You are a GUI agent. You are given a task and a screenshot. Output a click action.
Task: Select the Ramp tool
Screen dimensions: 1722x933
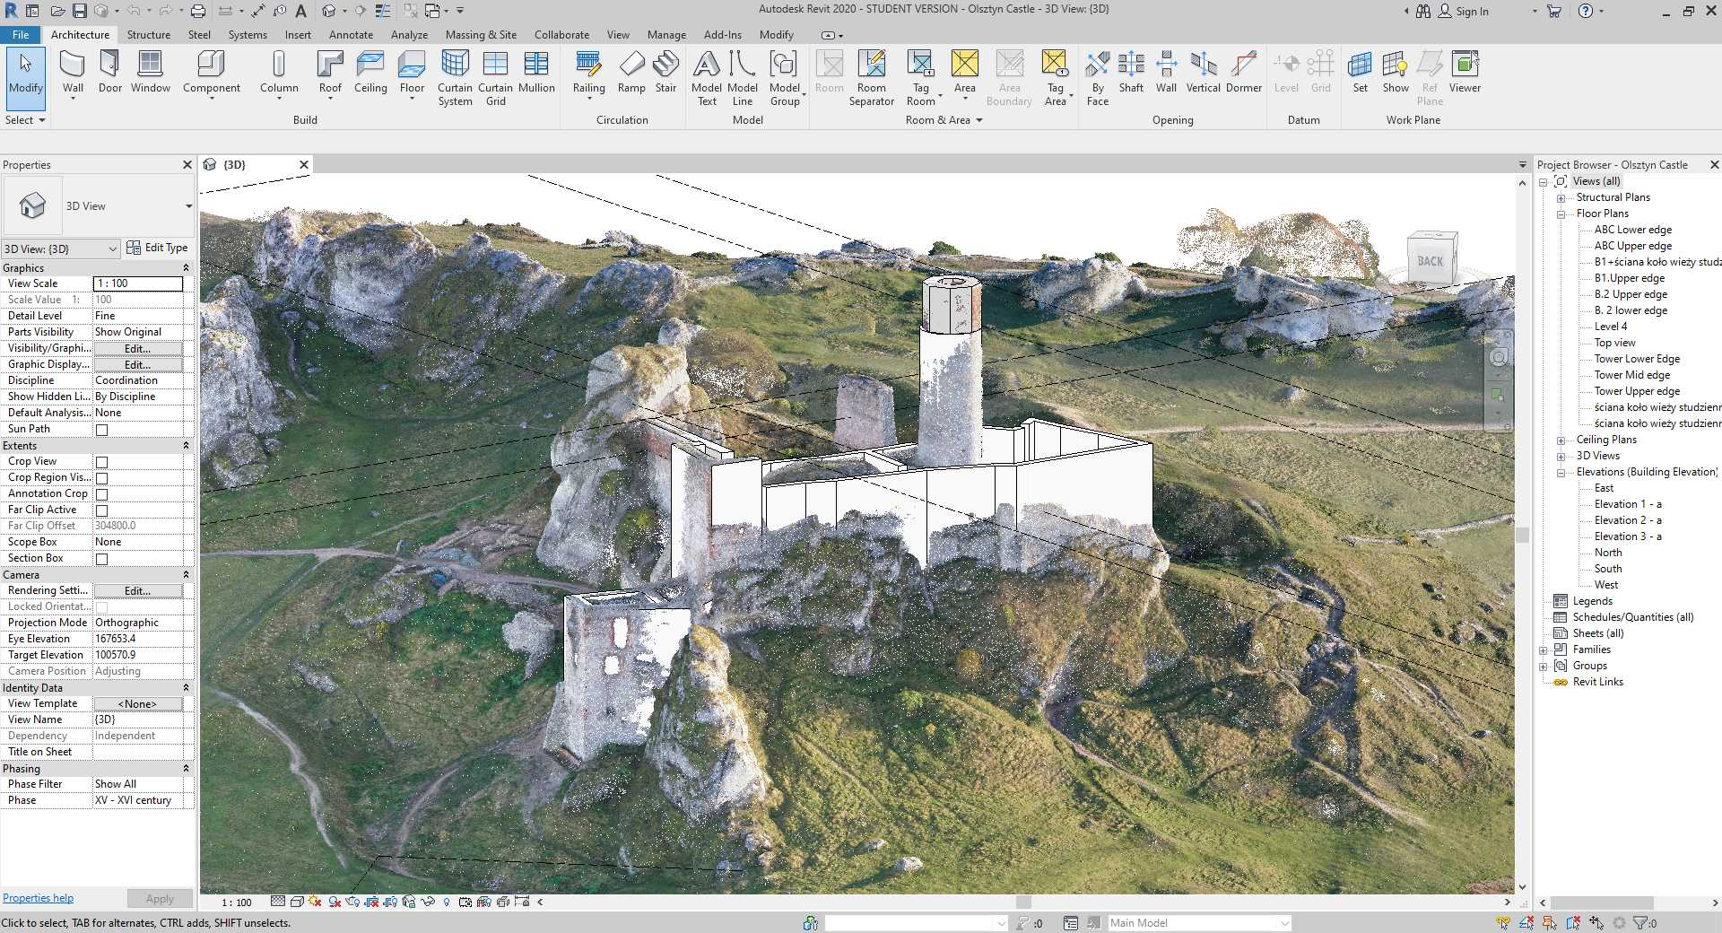pyautogui.click(x=631, y=72)
